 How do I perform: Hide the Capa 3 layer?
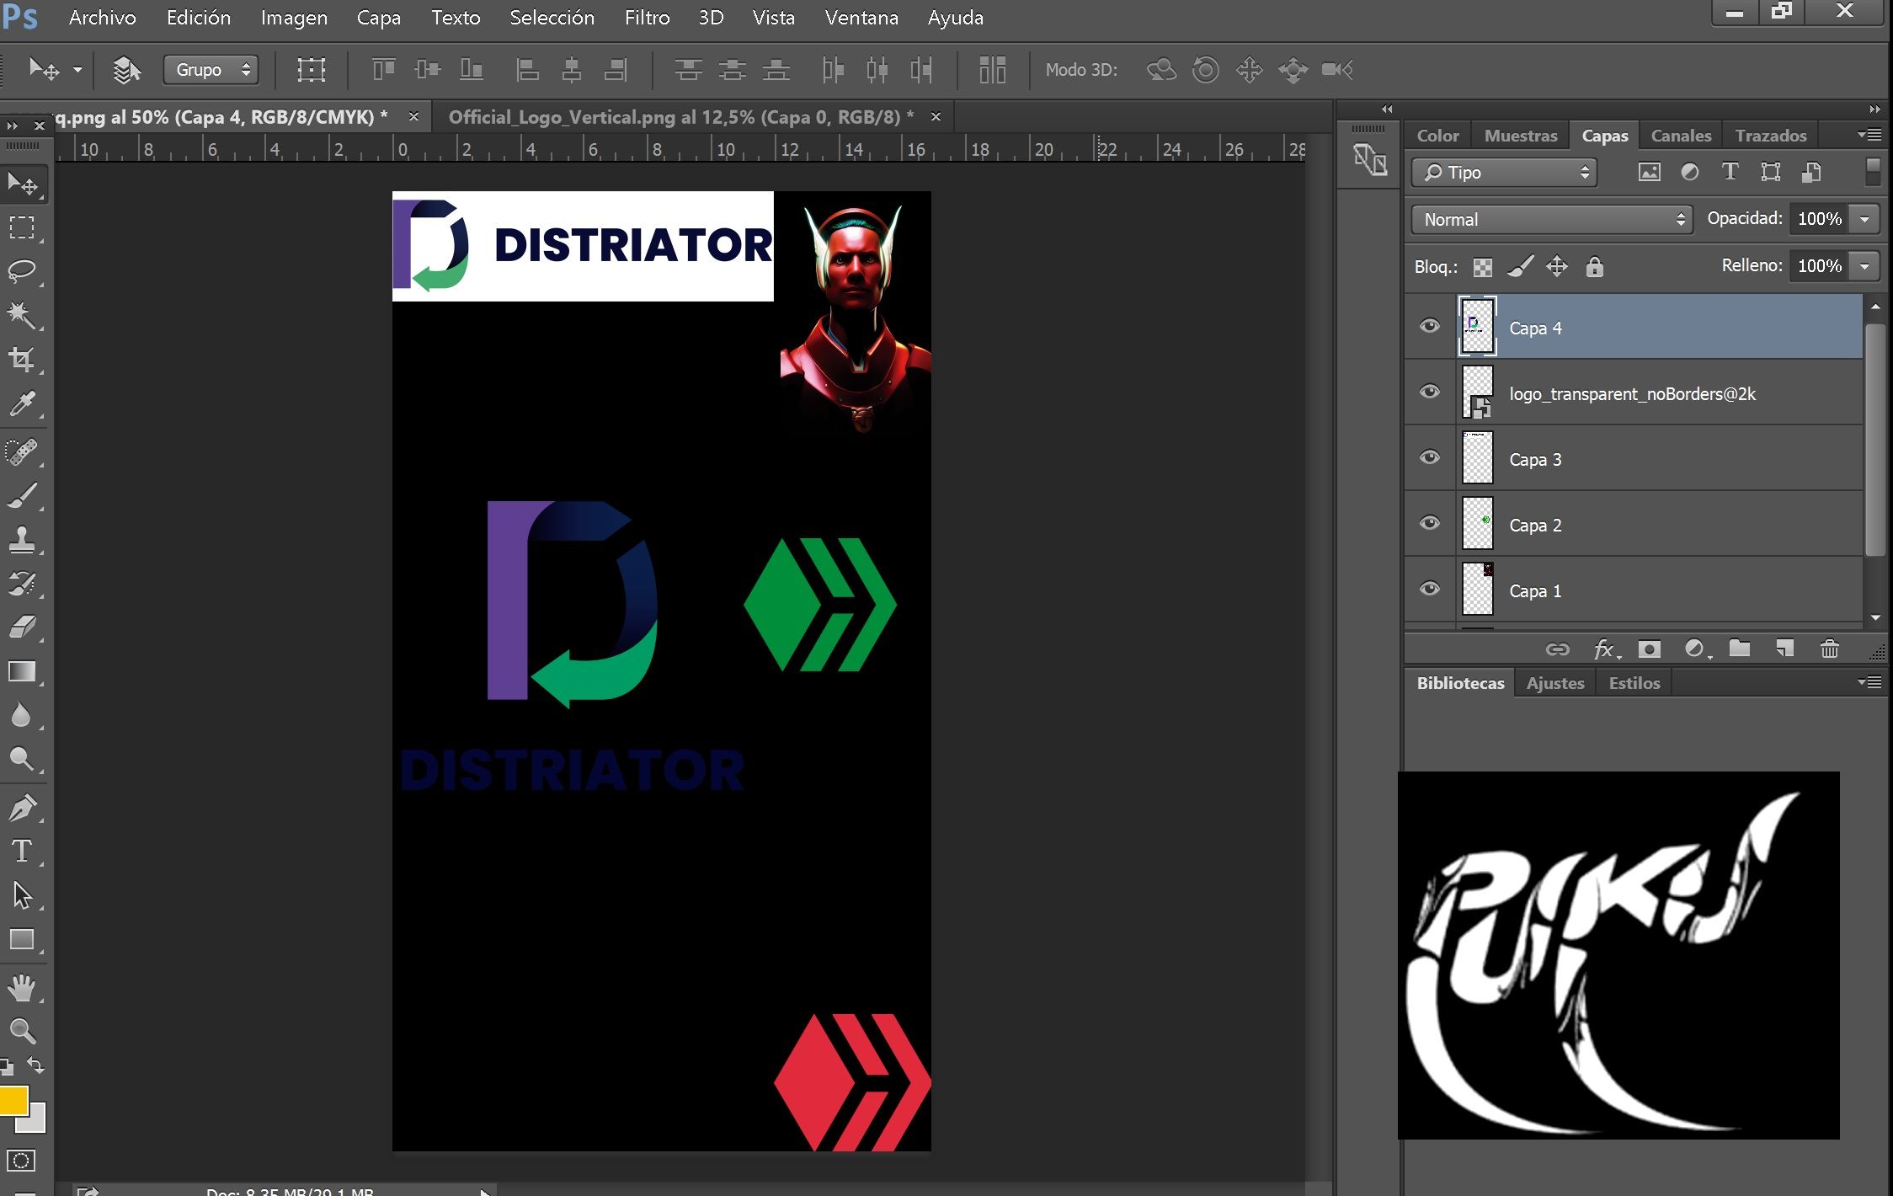coord(1429,457)
